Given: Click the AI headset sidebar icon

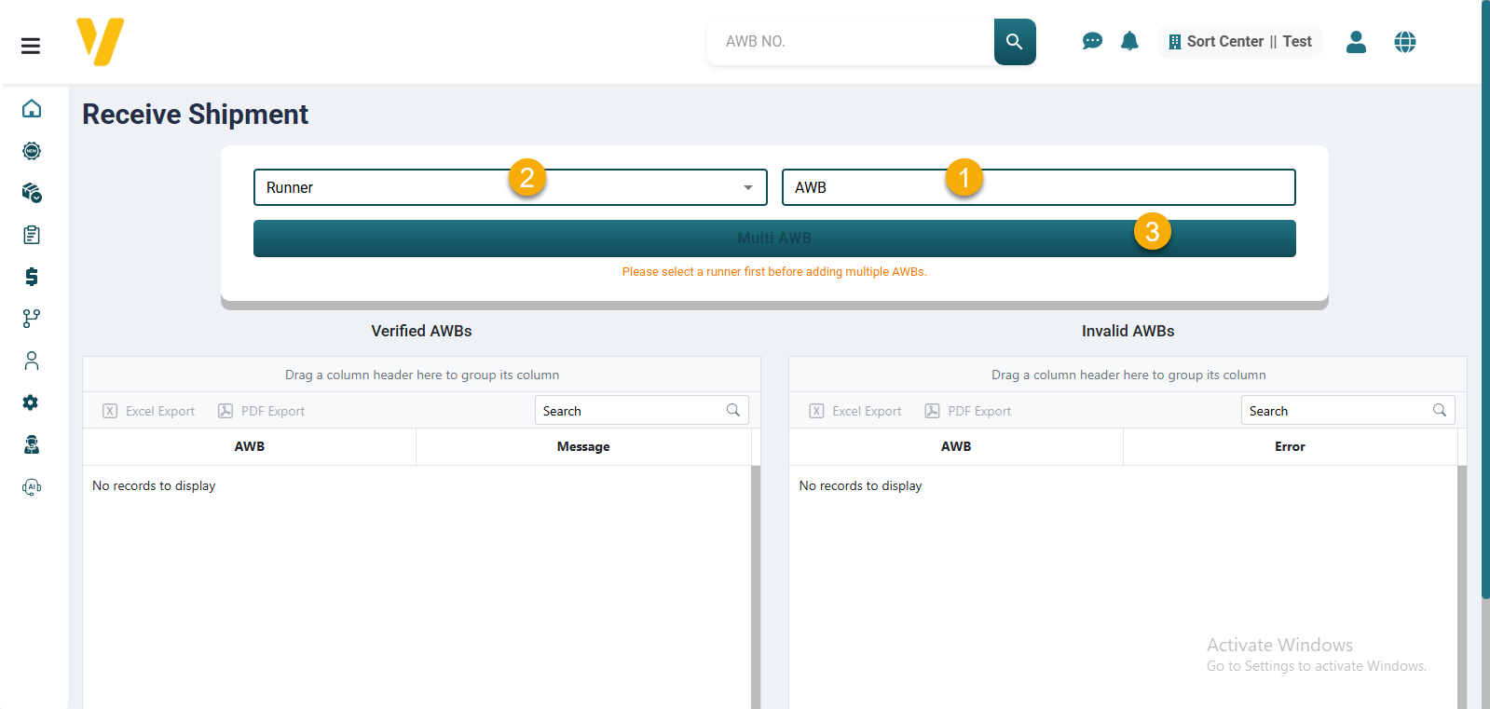Looking at the screenshot, I should point(32,486).
